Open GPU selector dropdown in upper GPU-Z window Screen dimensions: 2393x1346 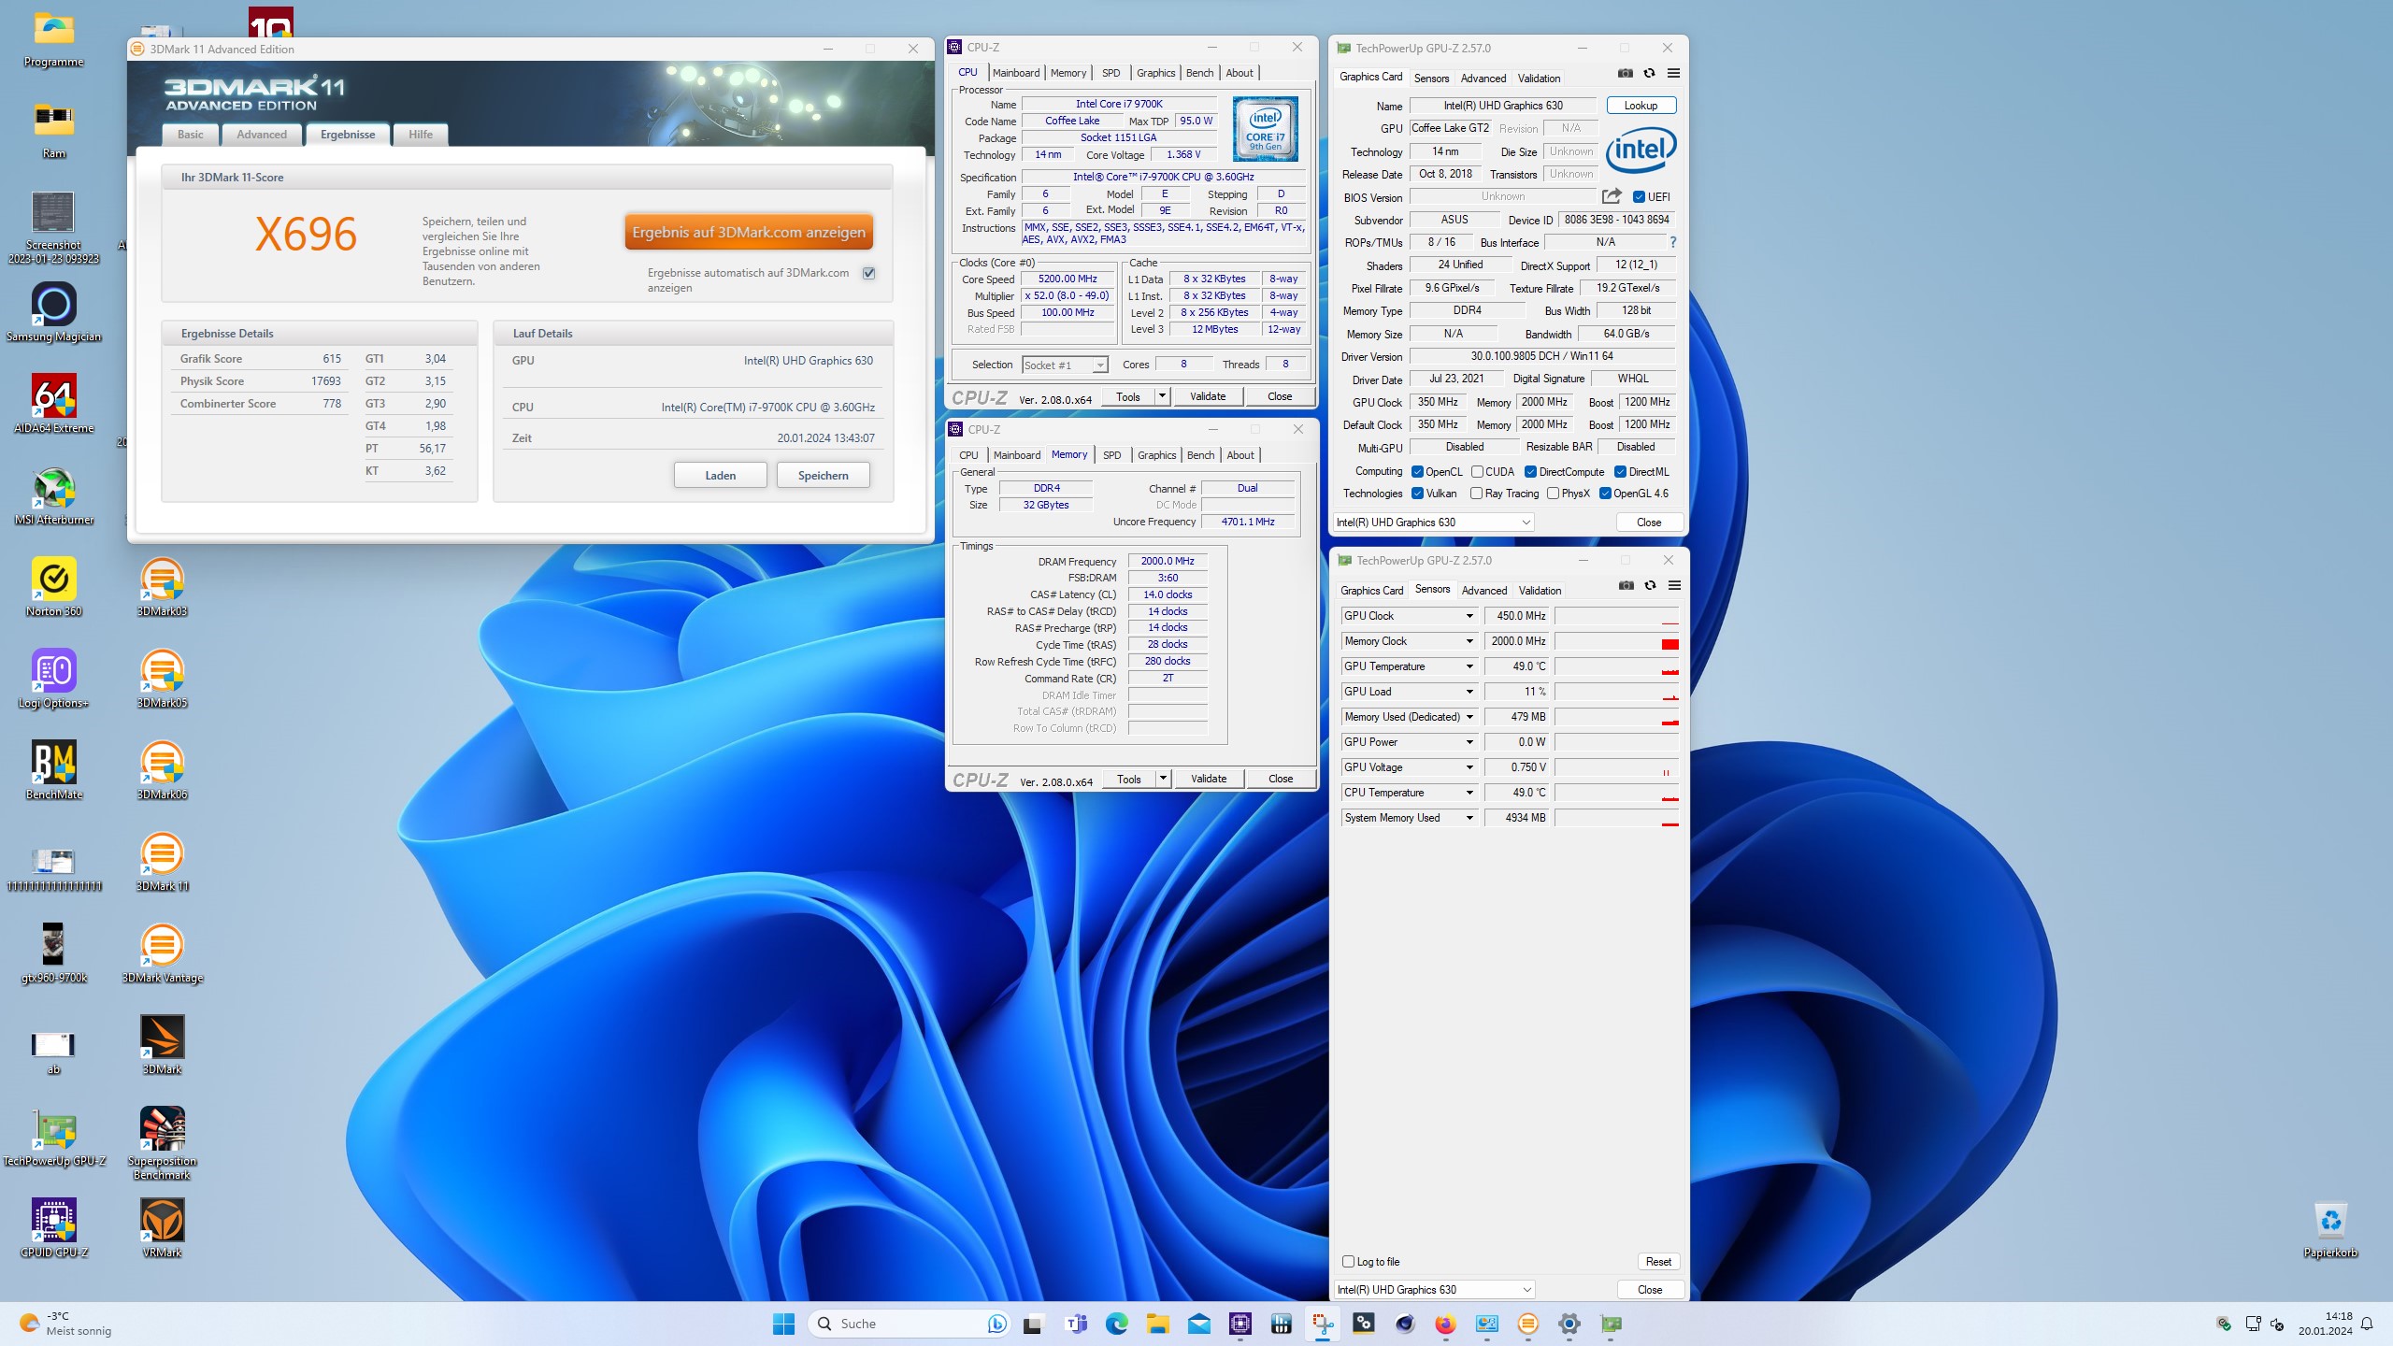[1433, 523]
